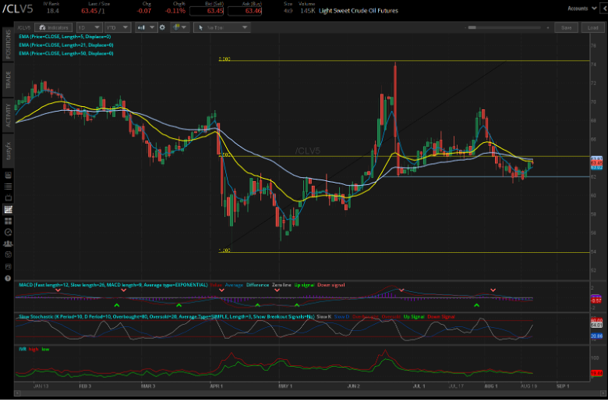Click the Chg value -0.07
608x402 pixels.
click(144, 11)
